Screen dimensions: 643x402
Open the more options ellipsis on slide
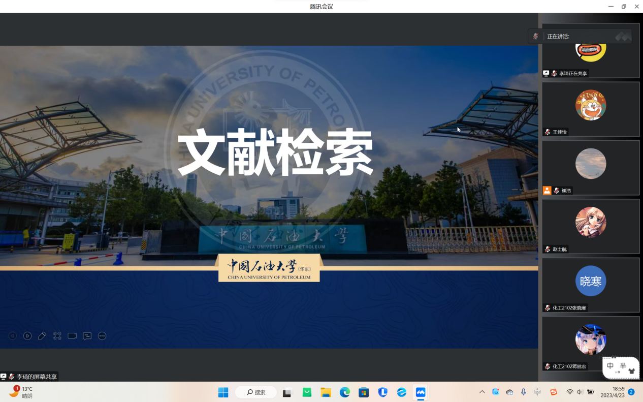point(102,336)
